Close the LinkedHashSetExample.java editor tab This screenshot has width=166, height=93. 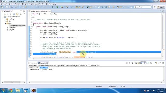[x=50, y=11]
